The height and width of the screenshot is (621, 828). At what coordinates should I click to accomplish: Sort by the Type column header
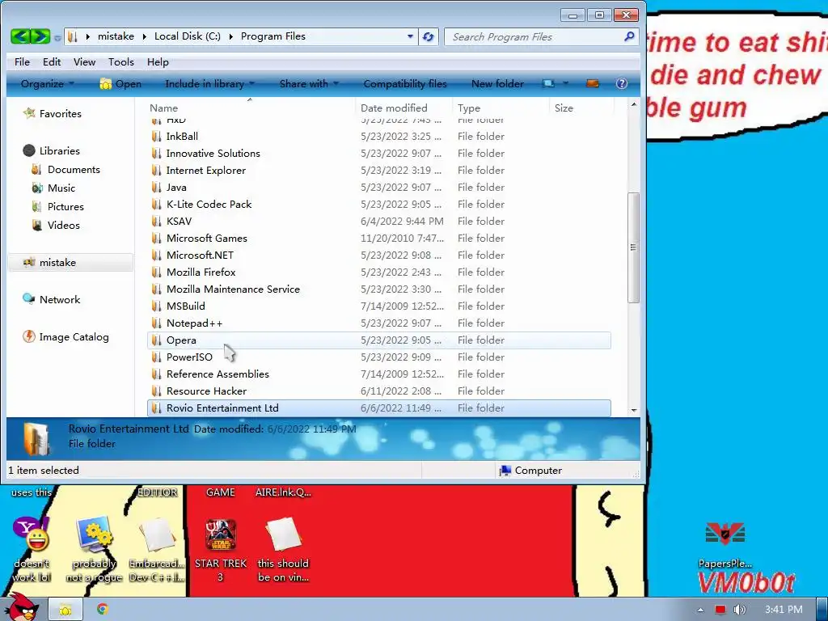501,108
